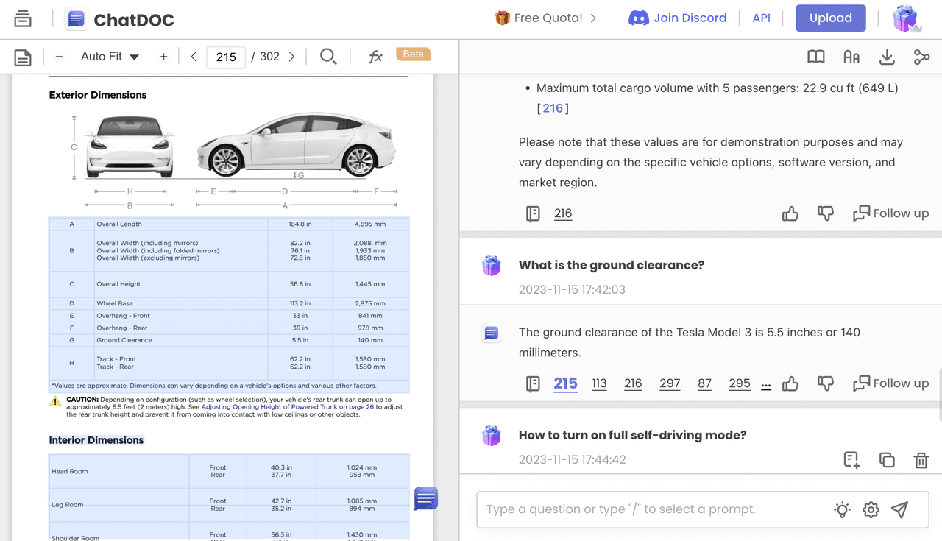The height and width of the screenshot is (541, 942).
Task: Thumbs up the ground clearance answer
Action: [790, 383]
